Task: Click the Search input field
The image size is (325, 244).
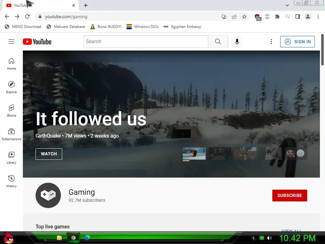Action: pos(146,42)
